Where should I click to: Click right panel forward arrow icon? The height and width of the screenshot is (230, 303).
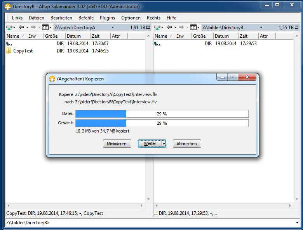coord(181,27)
